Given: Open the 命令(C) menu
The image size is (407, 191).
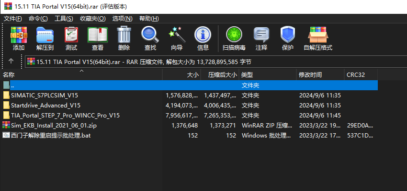Looking at the screenshot, I should [x=38, y=19].
